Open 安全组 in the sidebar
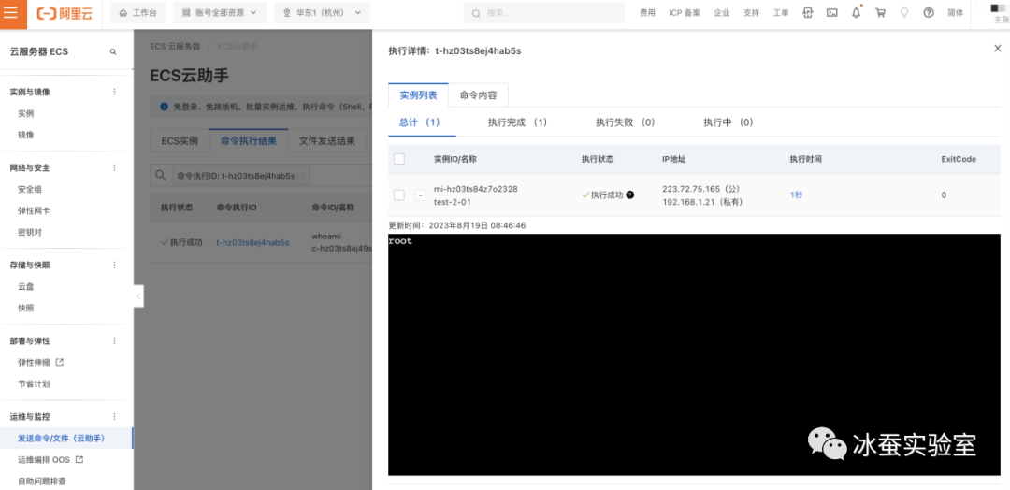The width and height of the screenshot is (1010, 490). coord(30,189)
